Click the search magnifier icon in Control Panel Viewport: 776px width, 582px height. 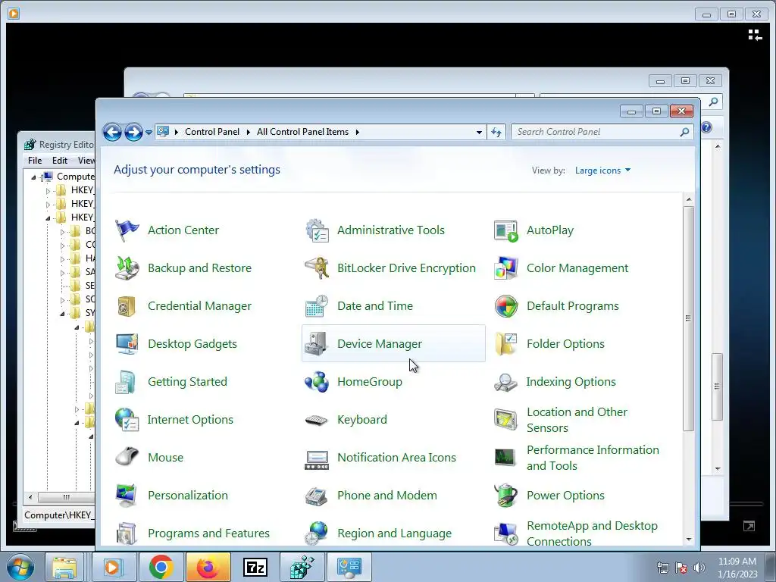pos(684,132)
